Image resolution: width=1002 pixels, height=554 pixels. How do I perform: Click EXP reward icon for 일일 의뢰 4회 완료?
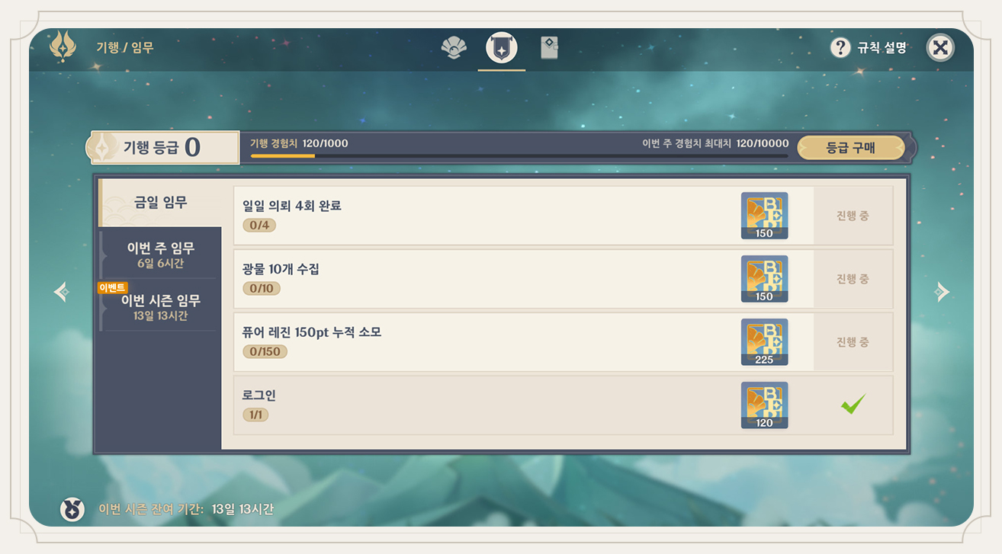[764, 216]
